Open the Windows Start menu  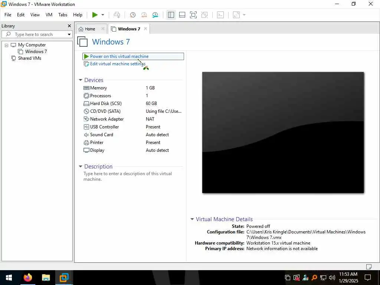pyautogui.click(x=9, y=278)
